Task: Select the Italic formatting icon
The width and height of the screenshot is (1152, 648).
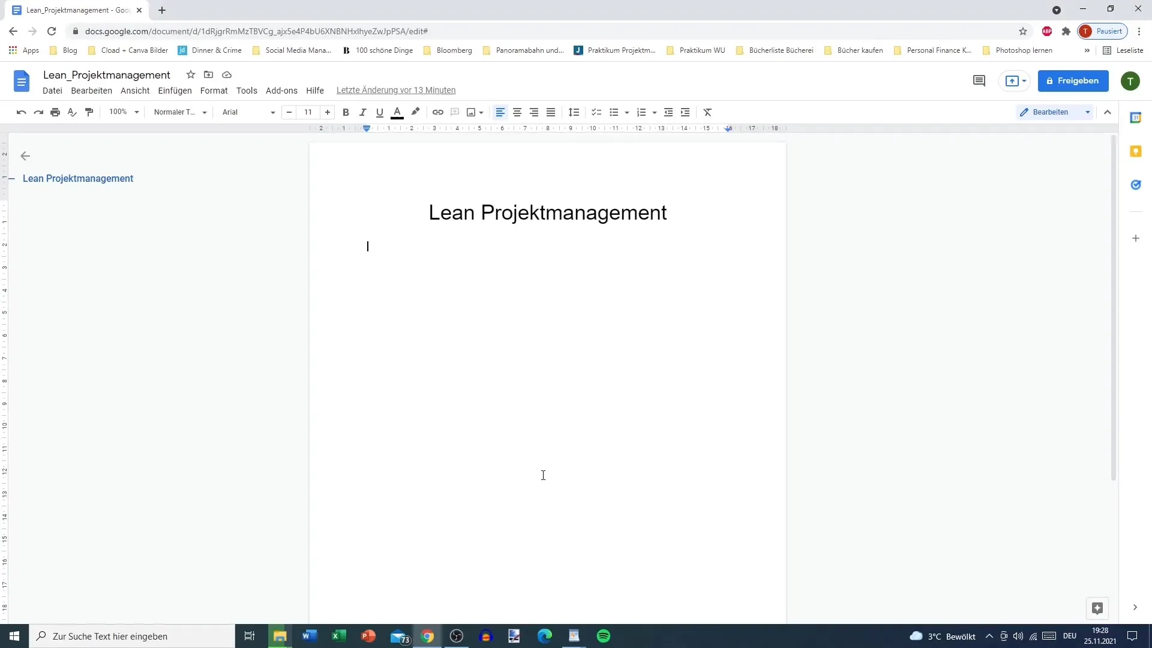Action: (x=362, y=112)
